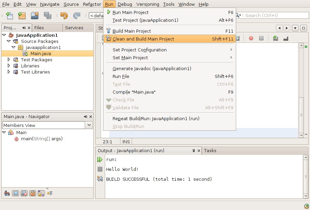Expand the Test Packages tree node
310x210 pixels.
(9, 60)
